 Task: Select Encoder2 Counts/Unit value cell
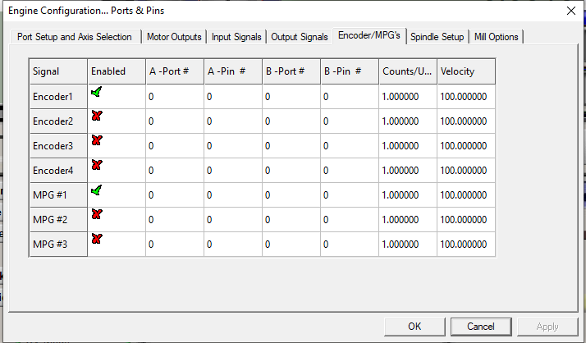[408, 121]
